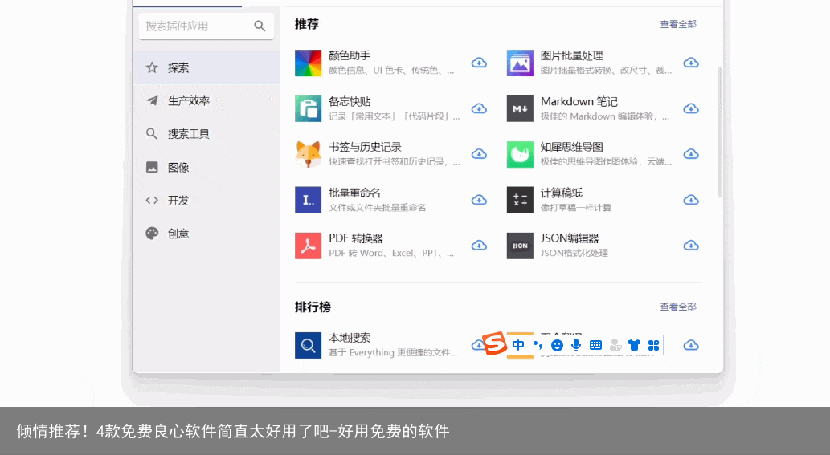Click the search box for plugin apps
Screen dimensions: 830x455
click(197, 26)
